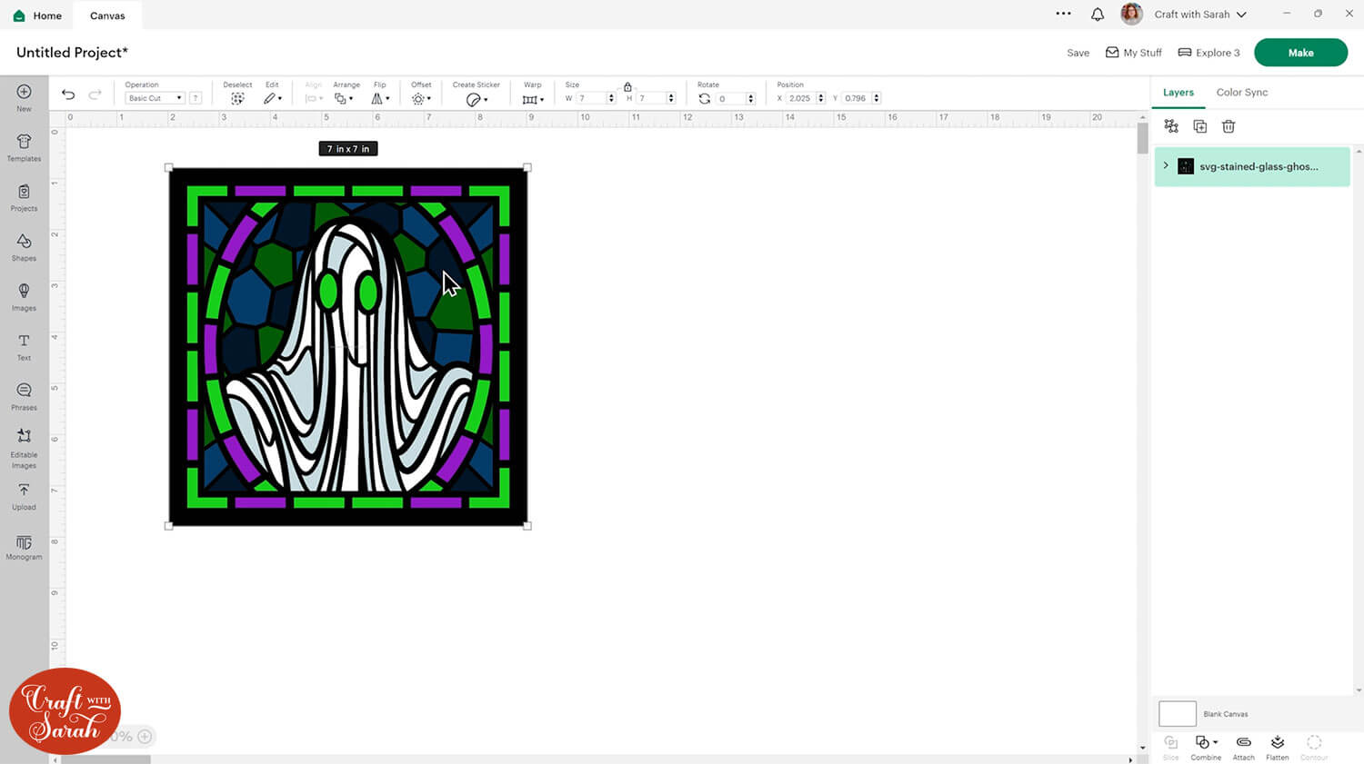Expand the svg-stained-glass-ghos layer group
The height and width of the screenshot is (764, 1364).
(x=1166, y=166)
